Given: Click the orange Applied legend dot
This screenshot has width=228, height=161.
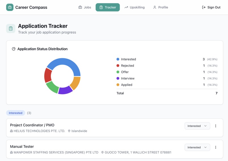Looking at the screenshot, I should coord(118,85).
